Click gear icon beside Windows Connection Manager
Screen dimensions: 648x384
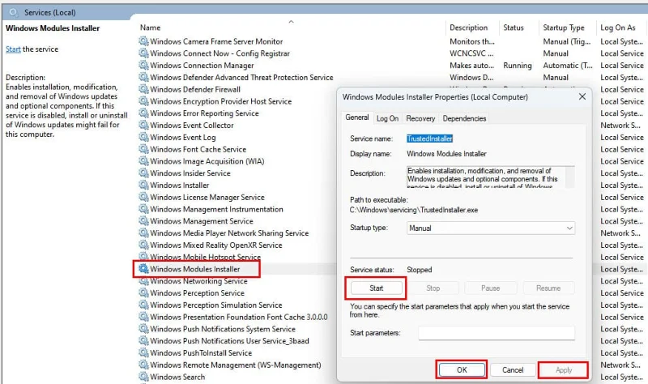point(143,66)
